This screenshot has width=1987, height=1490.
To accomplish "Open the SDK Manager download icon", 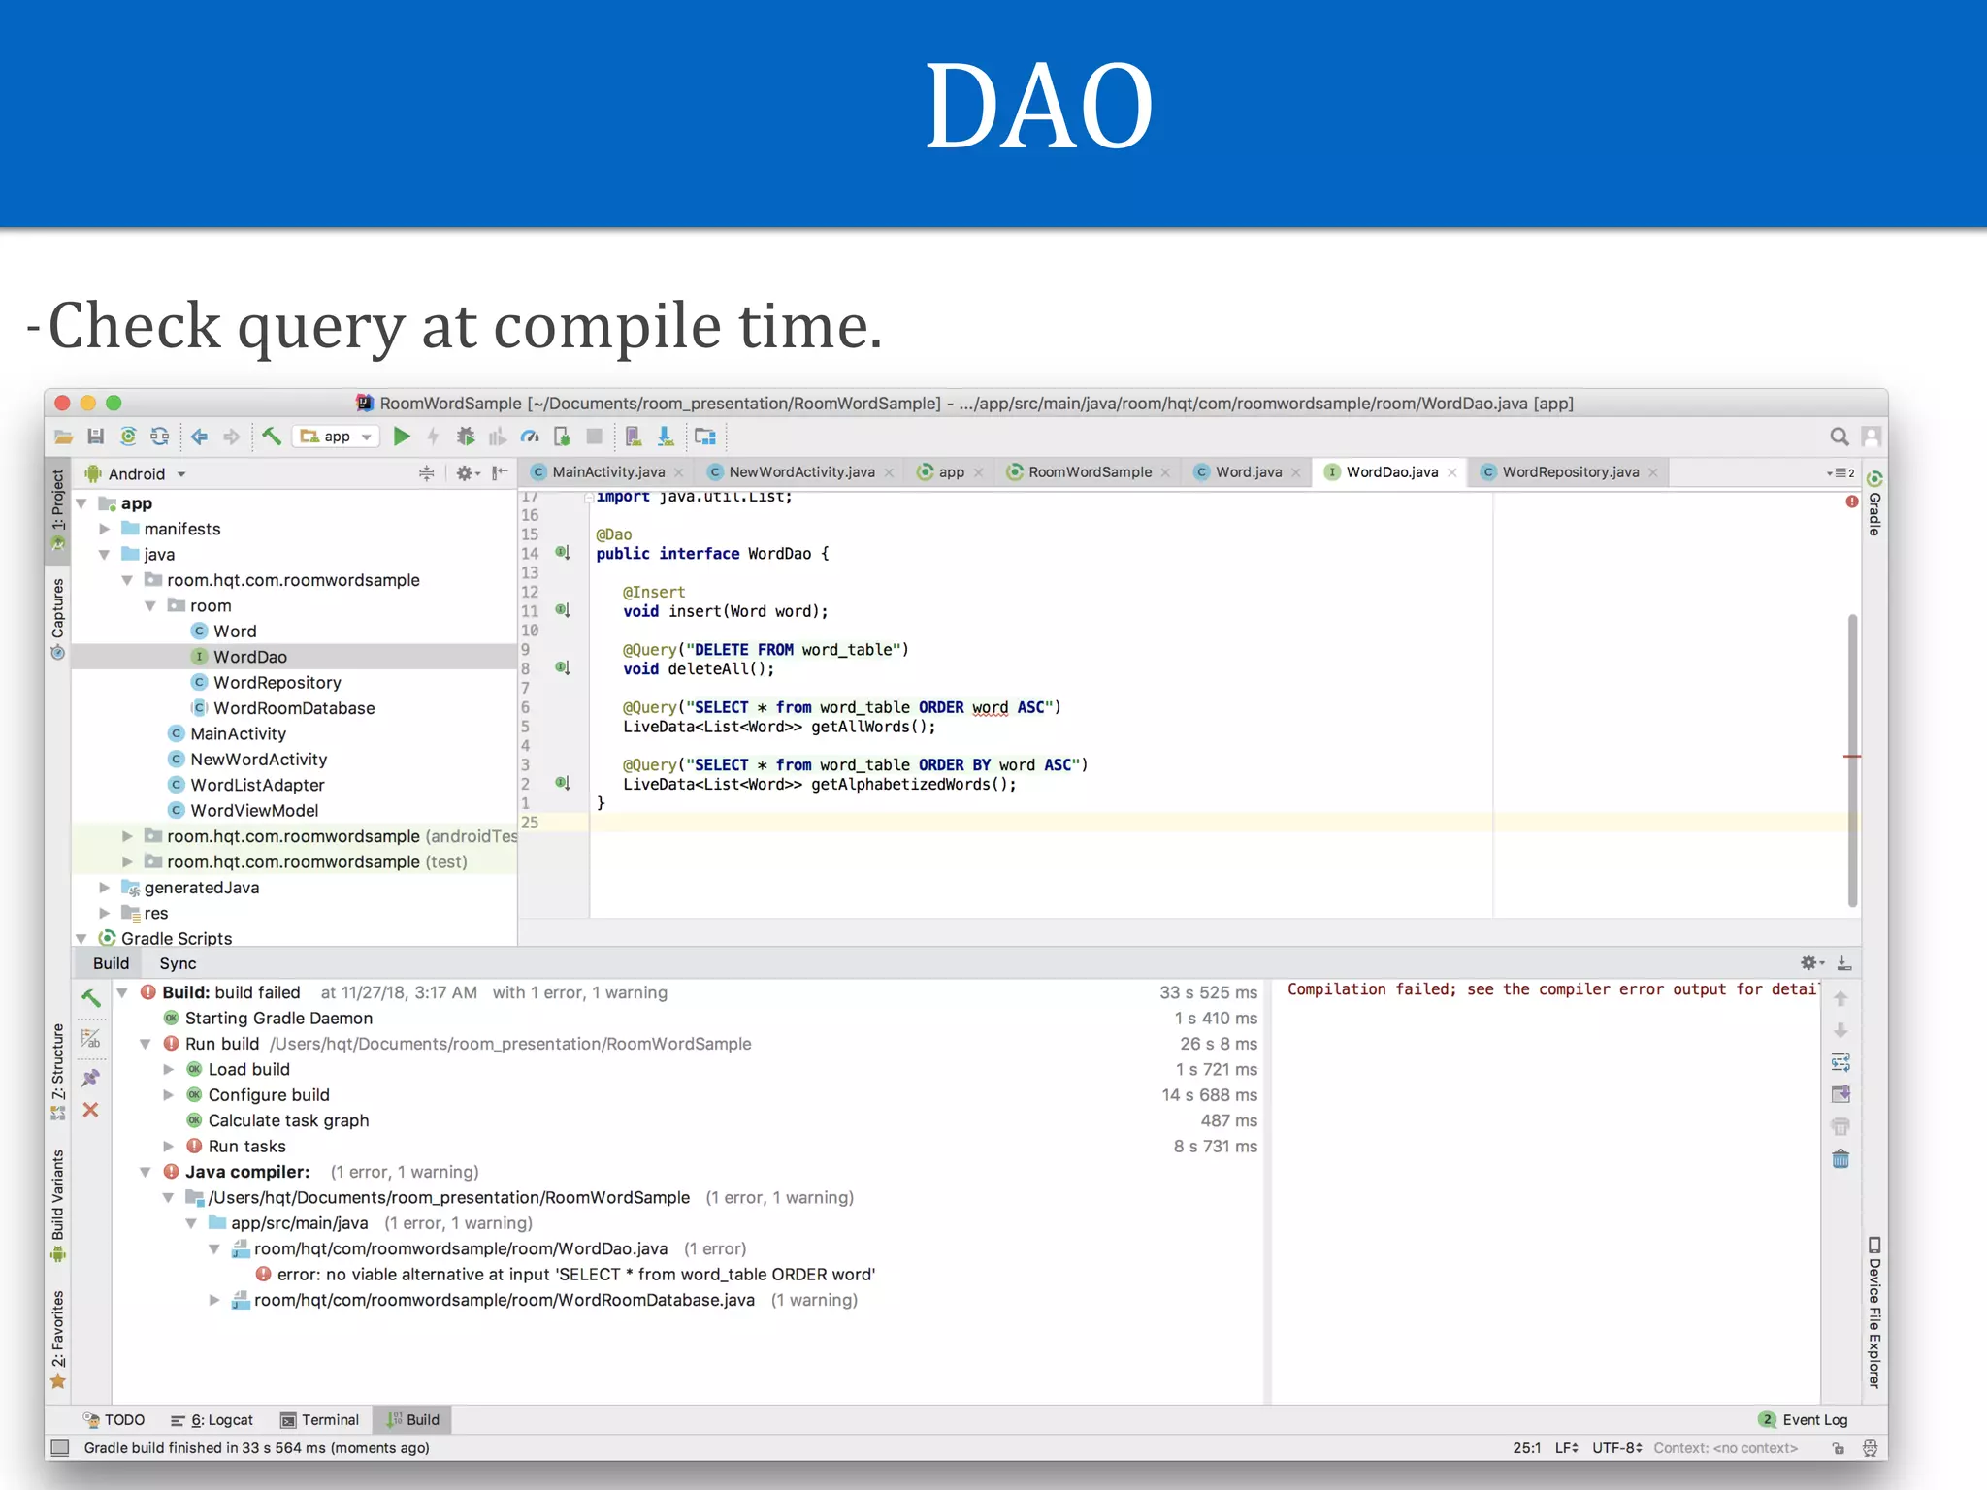I will coord(666,437).
